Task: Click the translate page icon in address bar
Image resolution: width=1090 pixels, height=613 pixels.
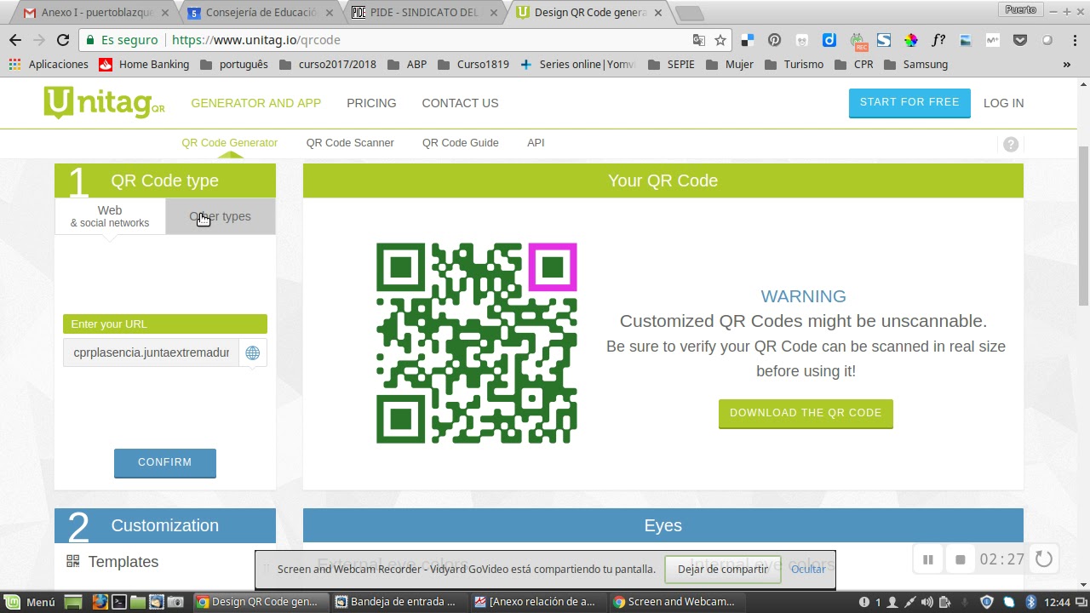Action: 699,40
